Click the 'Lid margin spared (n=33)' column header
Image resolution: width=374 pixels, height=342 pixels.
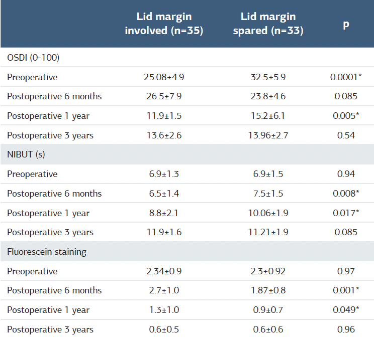pyautogui.click(x=268, y=24)
